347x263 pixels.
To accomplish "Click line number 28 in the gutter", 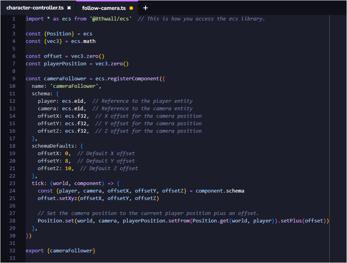I will pyautogui.click(x=12, y=221).
